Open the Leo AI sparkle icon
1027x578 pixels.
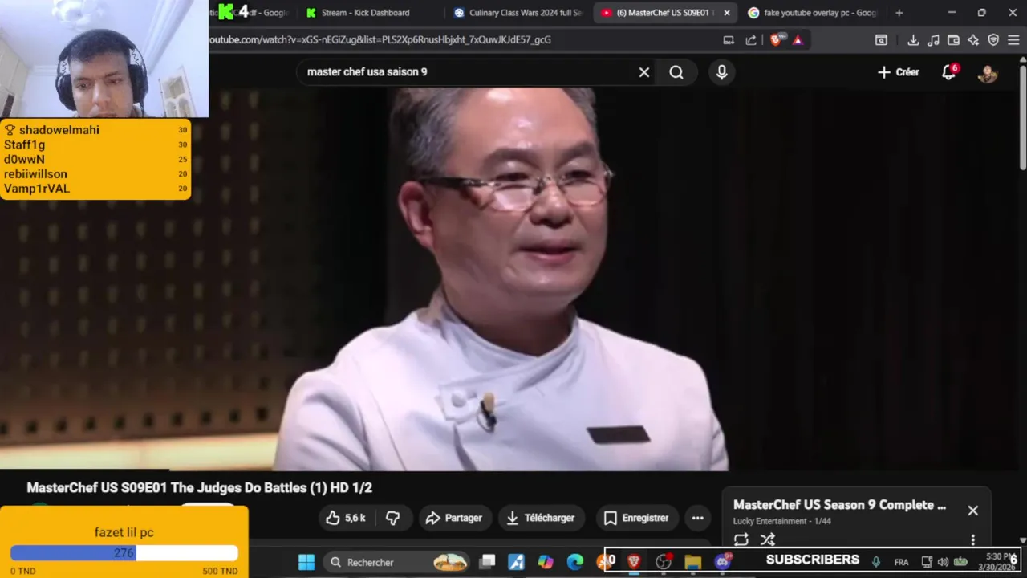[x=973, y=39]
